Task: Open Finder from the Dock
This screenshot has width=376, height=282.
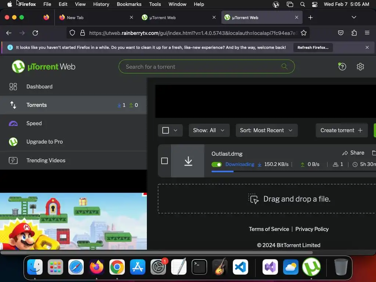Action: 35,267
